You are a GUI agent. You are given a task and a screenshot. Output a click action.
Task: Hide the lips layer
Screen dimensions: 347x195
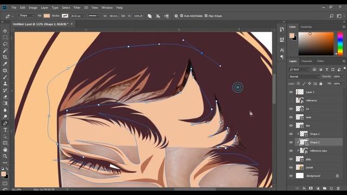pos(291,126)
